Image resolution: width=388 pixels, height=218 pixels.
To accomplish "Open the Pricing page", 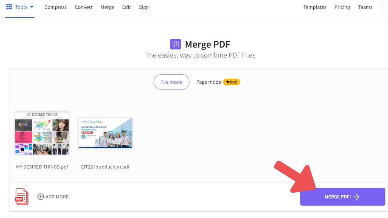I will (x=342, y=7).
